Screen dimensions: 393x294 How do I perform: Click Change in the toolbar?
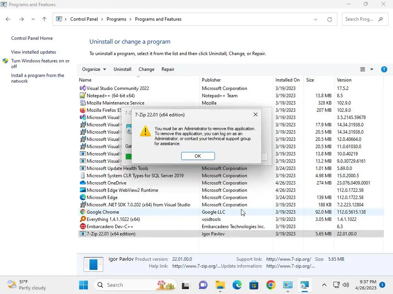[146, 69]
